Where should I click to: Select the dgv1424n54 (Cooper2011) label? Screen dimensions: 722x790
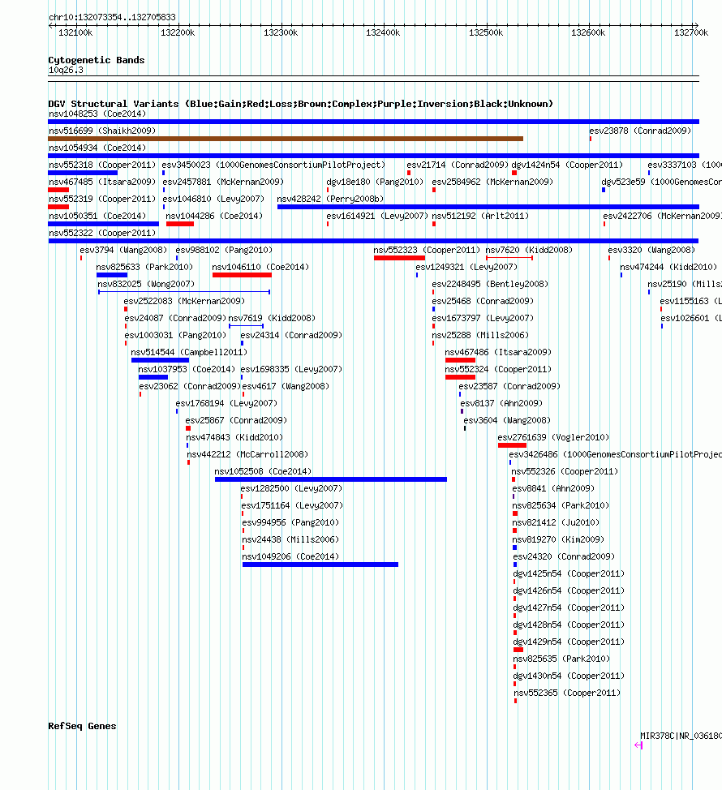point(567,165)
